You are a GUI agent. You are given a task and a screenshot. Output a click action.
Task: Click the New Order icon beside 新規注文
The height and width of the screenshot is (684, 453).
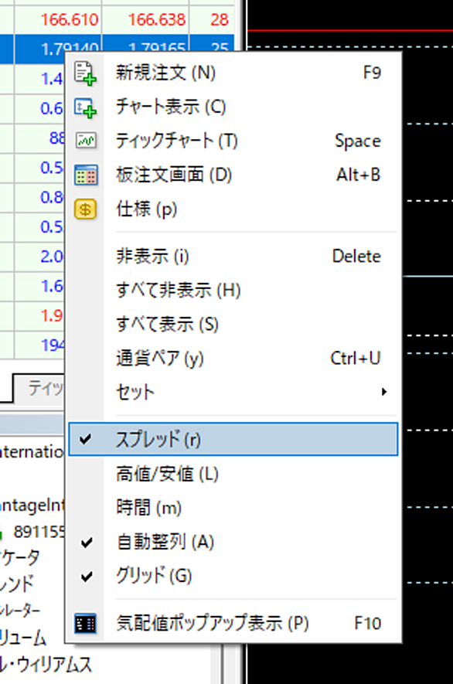click(x=85, y=73)
